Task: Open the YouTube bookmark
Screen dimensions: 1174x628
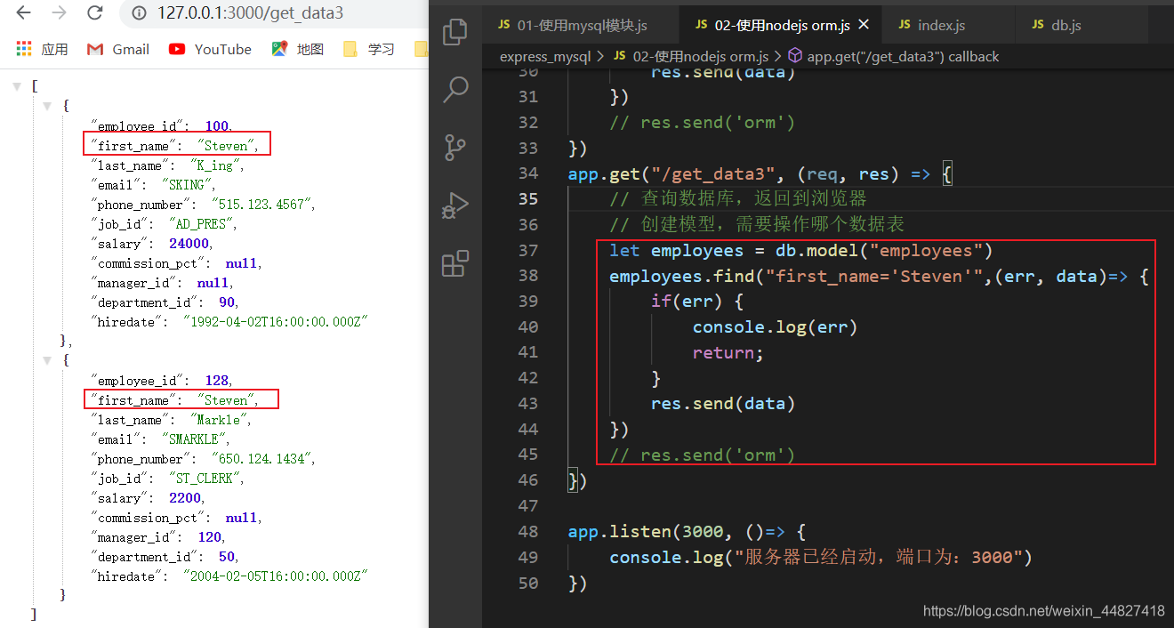Action: pyautogui.click(x=211, y=49)
